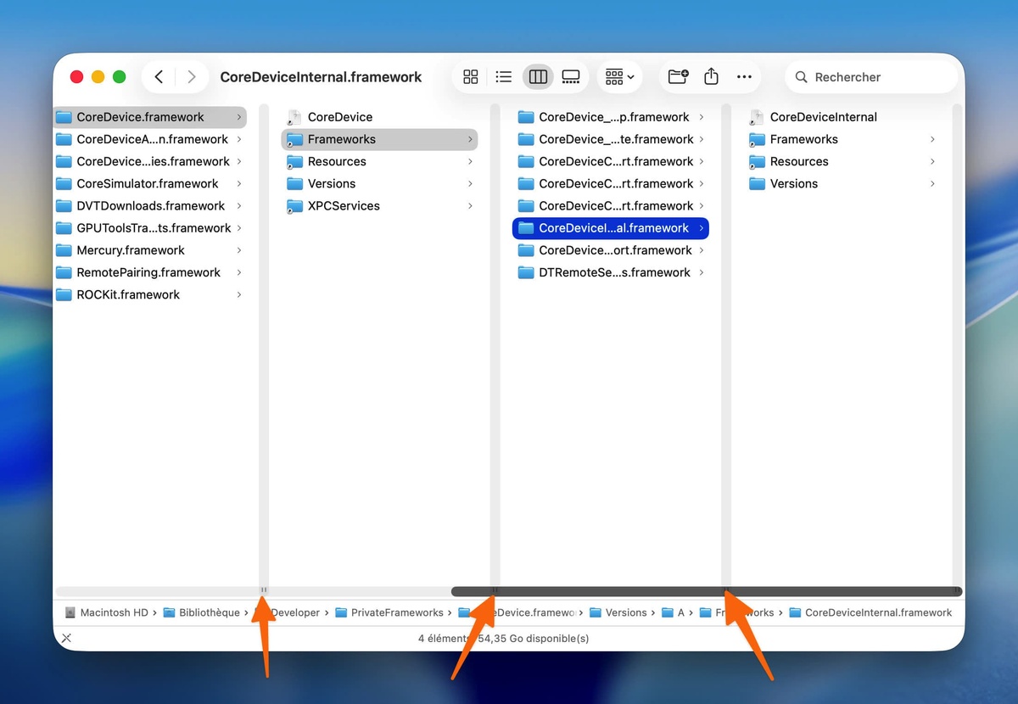Click the ROCKit.framework folder icon
The width and height of the screenshot is (1018, 704).
(x=64, y=294)
